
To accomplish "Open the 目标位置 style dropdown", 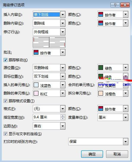I will pyautogui.click(x=63, y=77).
